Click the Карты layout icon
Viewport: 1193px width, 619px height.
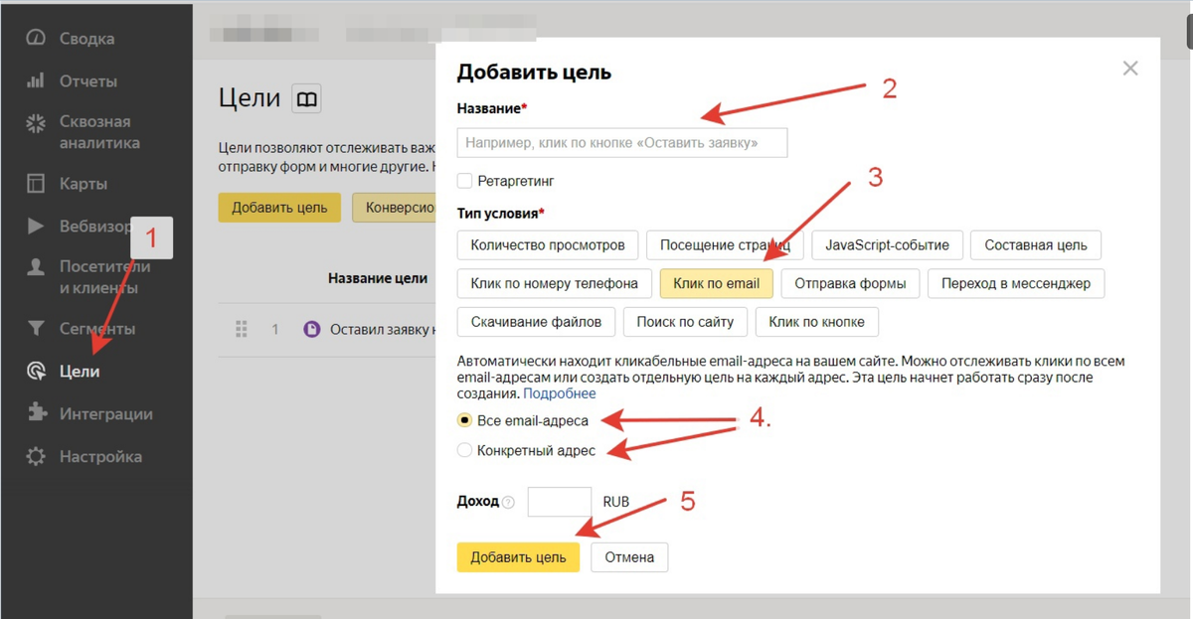click(36, 184)
